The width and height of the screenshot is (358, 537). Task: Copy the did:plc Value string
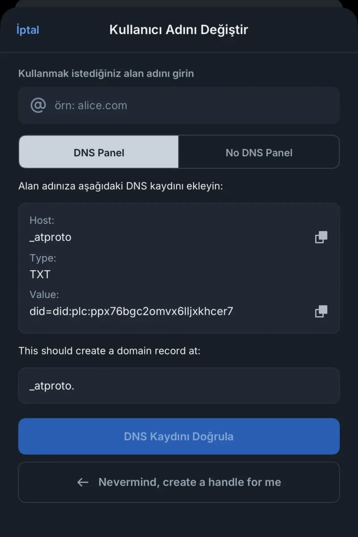[321, 311]
